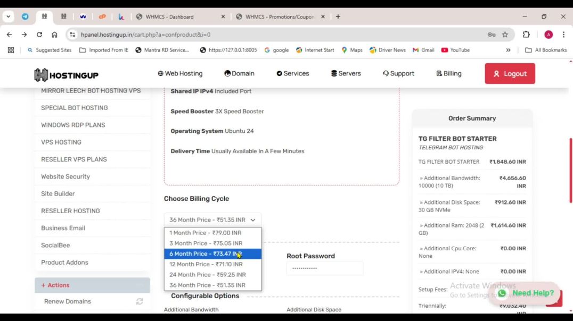Open Mantra RD Service bookmark

162,50
